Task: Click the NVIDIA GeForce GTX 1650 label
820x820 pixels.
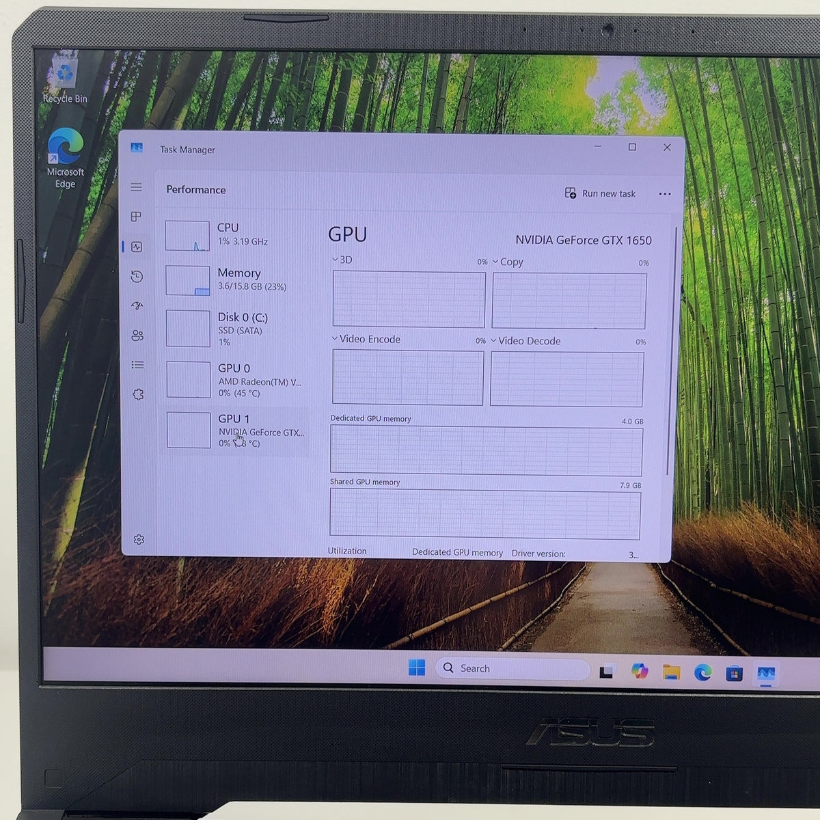Action: [x=584, y=240]
